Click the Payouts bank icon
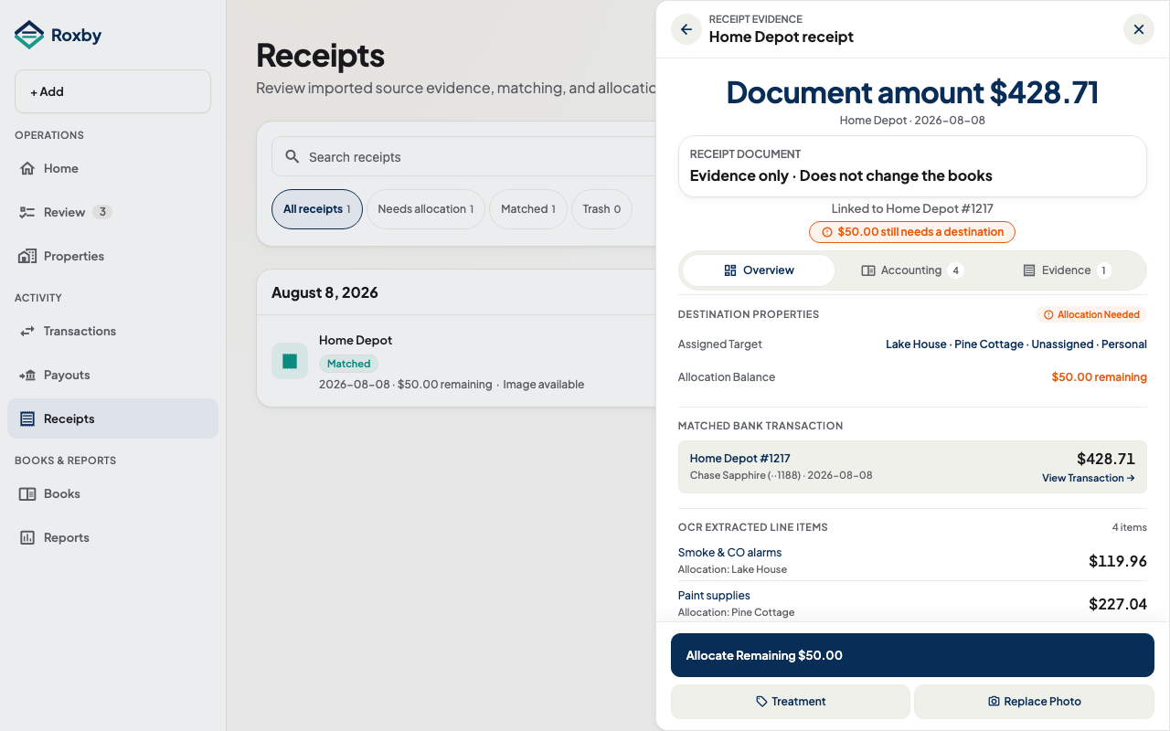Screen dimensions: 1170x731 click(27, 375)
